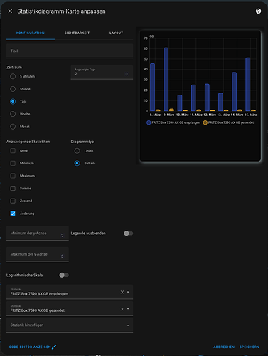268x356 pixels.
Task: Switch to the Sichtbarkeit tab
Action: 77,33
